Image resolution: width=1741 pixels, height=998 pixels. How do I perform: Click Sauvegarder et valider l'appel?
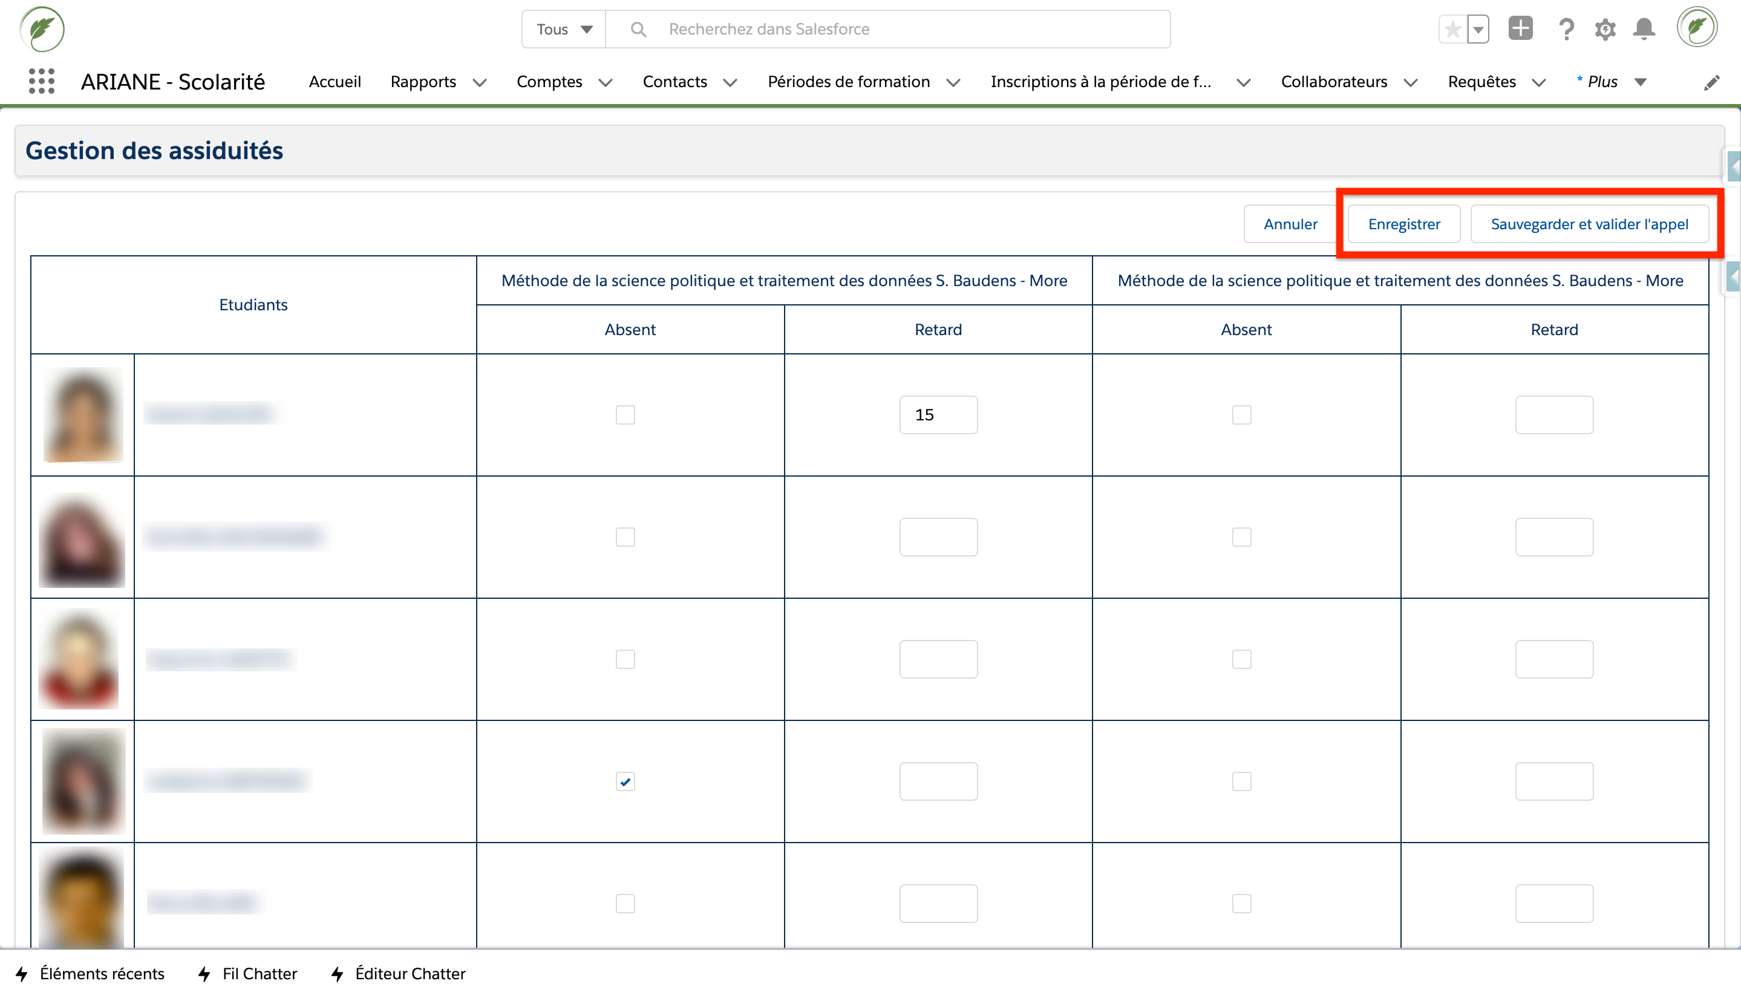pos(1589,224)
